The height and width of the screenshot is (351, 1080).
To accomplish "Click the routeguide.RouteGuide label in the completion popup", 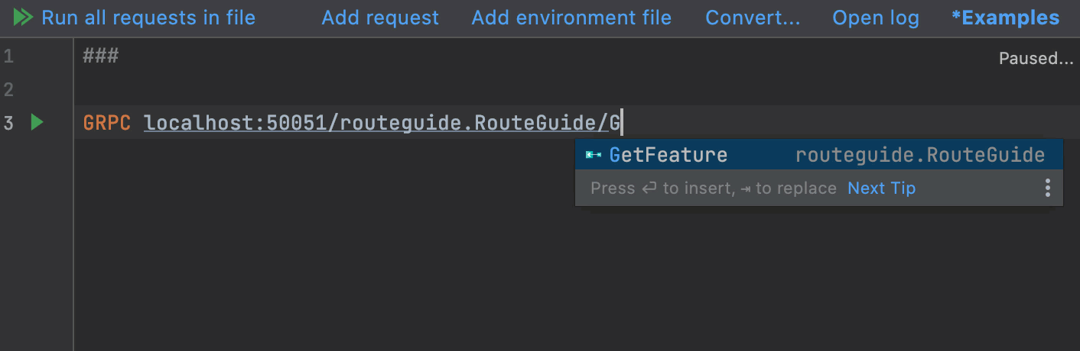I will click(919, 155).
